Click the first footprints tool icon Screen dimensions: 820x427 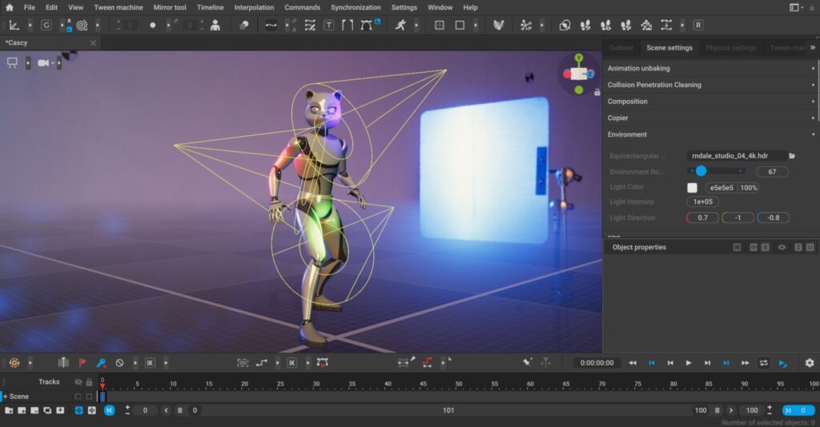[585, 25]
